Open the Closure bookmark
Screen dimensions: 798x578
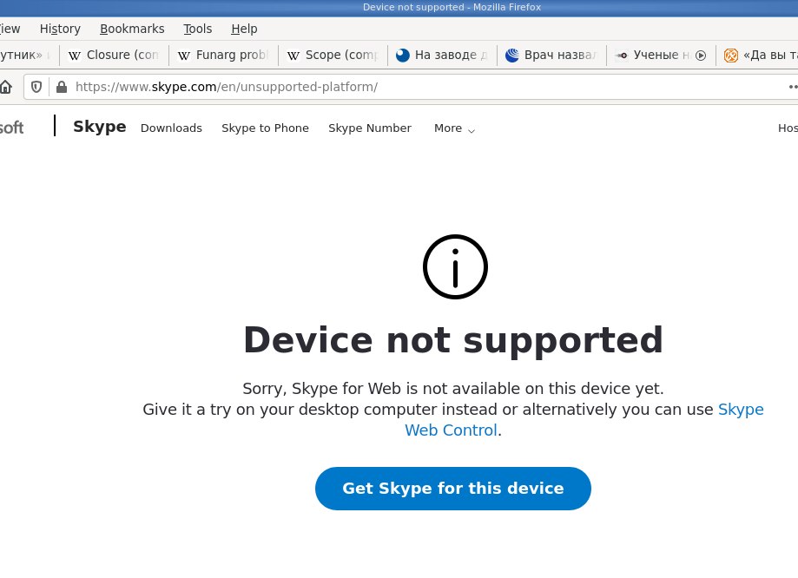coord(114,55)
